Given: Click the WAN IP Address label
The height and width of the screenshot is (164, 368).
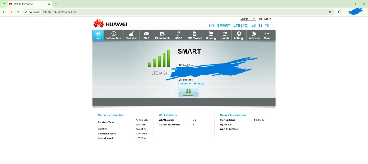Looking at the screenshot, I should (229, 129).
